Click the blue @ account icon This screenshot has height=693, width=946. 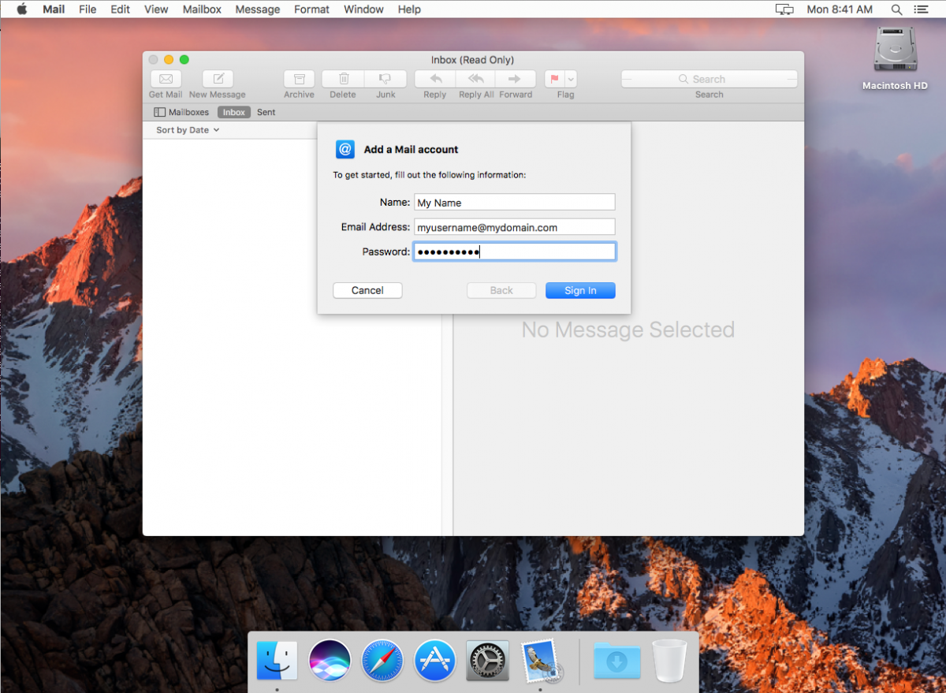[x=345, y=149]
